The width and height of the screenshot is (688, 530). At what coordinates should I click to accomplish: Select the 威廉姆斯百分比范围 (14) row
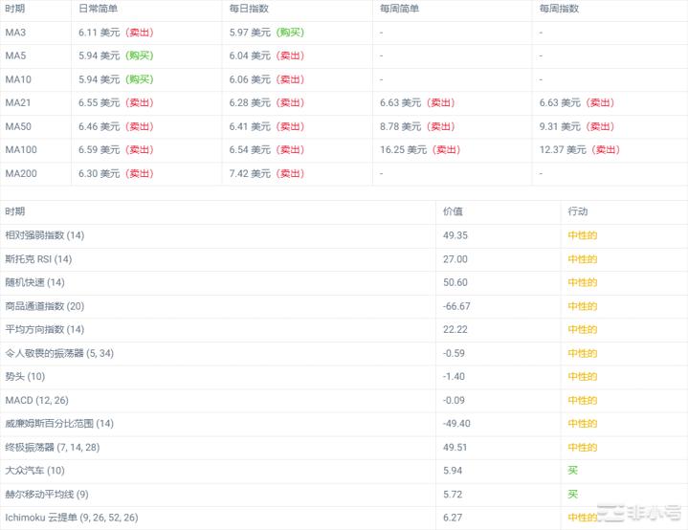tap(344, 424)
